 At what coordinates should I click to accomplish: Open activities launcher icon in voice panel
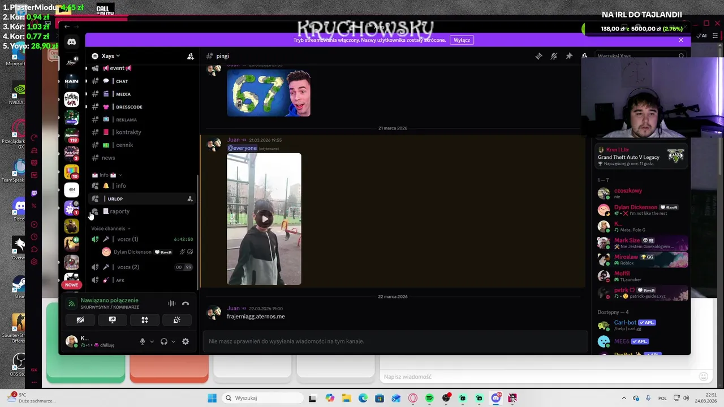point(144,320)
